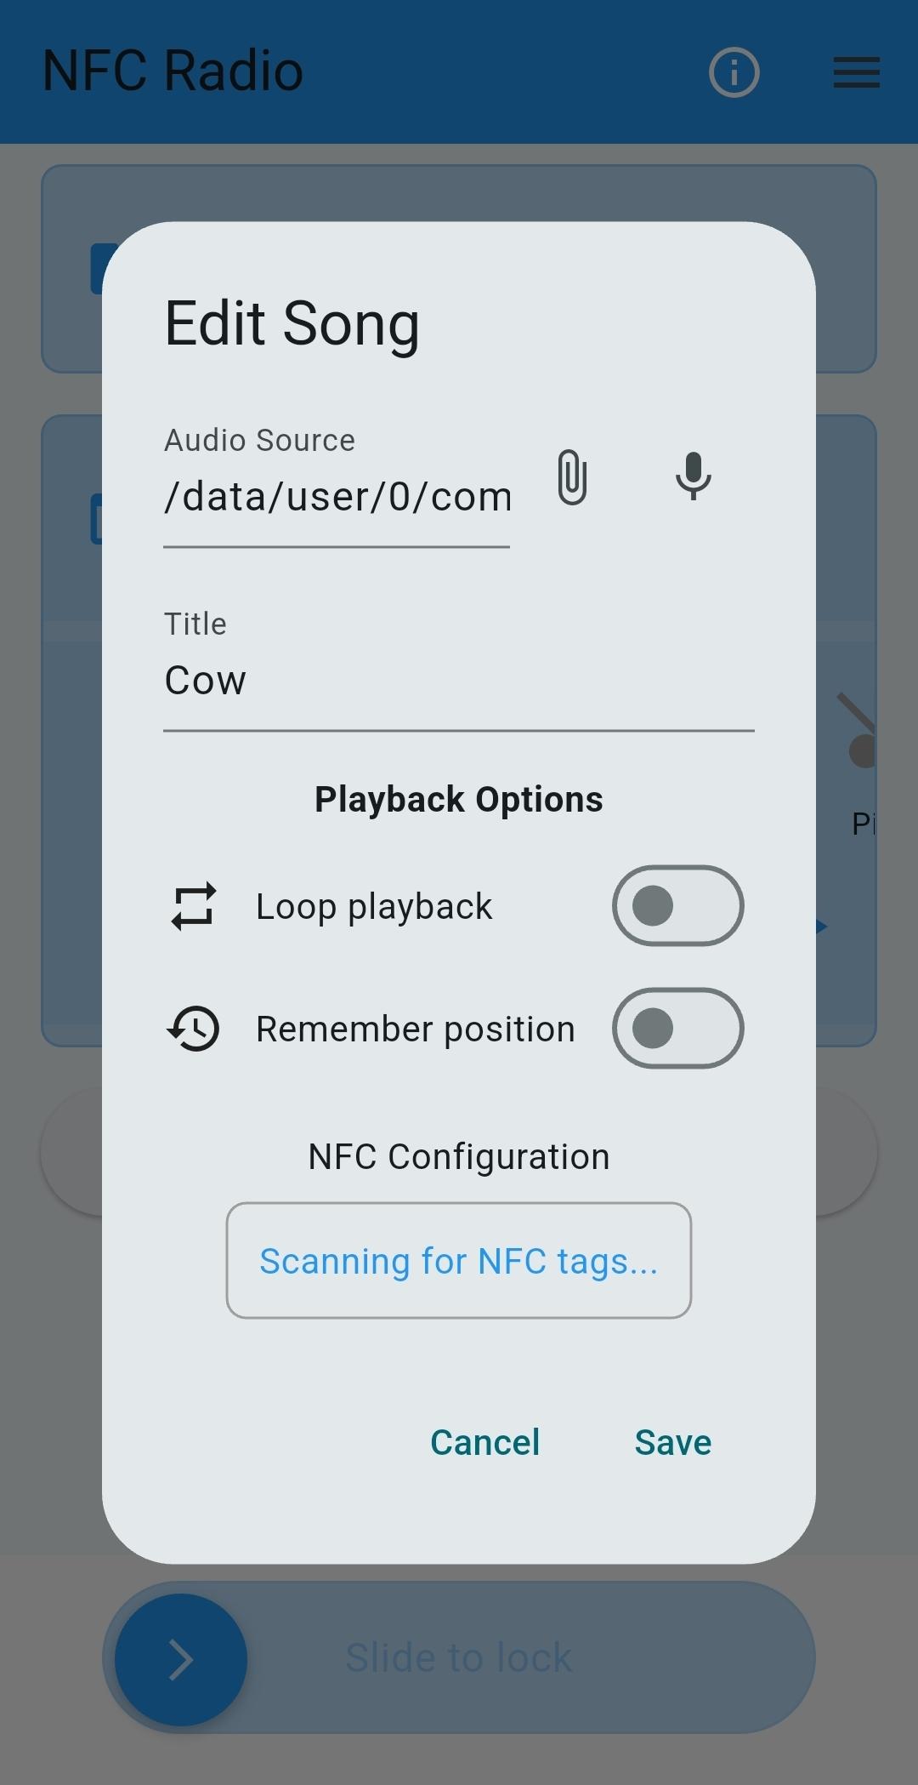Image resolution: width=918 pixels, height=1785 pixels.
Task: Click the Loop playback label
Action: (374, 907)
